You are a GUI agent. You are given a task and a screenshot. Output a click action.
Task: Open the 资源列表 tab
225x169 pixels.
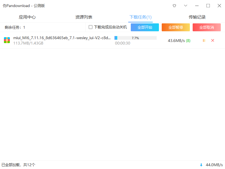click(x=84, y=17)
